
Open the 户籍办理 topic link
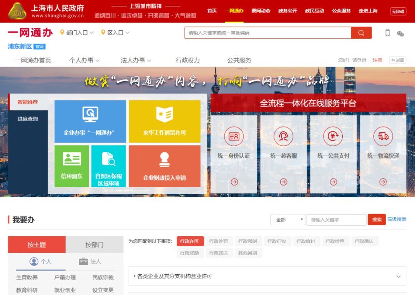pos(65,278)
